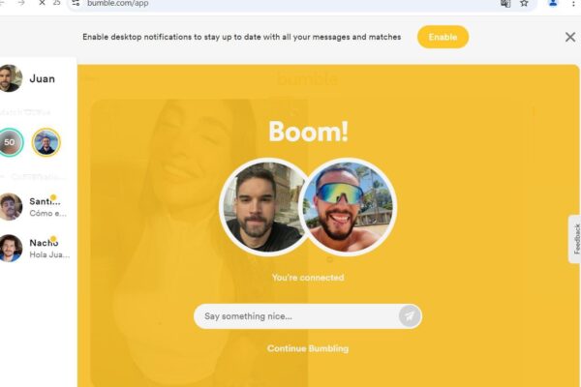The image size is (581, 387).
Task: Open Juan profile in sidebar
Action: pyautogui.click(x=29, y=78)
